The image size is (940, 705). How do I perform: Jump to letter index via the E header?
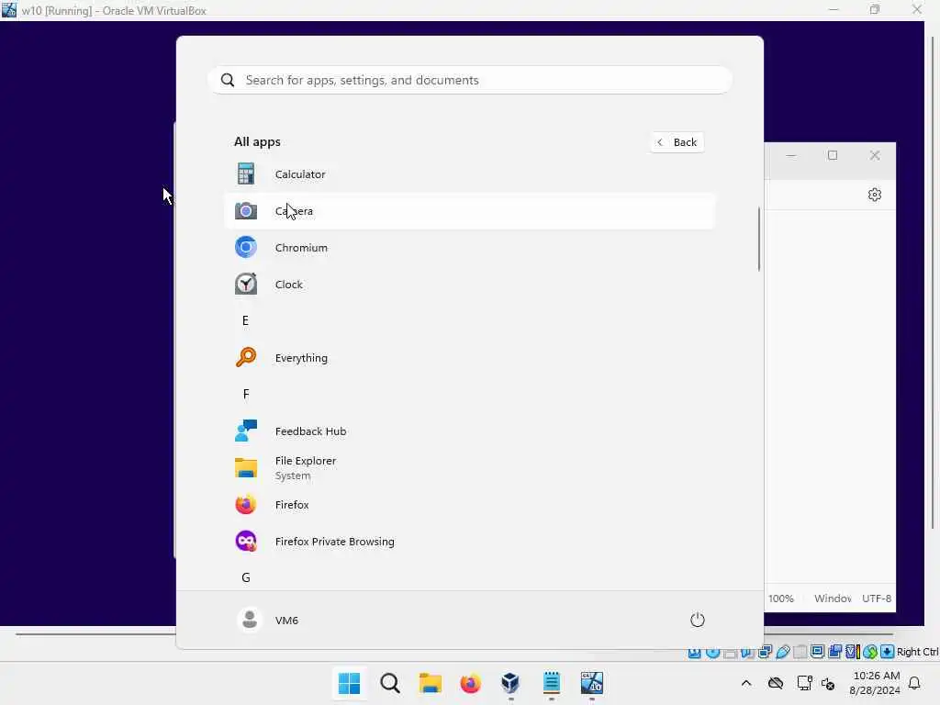(x=245, y=320)
